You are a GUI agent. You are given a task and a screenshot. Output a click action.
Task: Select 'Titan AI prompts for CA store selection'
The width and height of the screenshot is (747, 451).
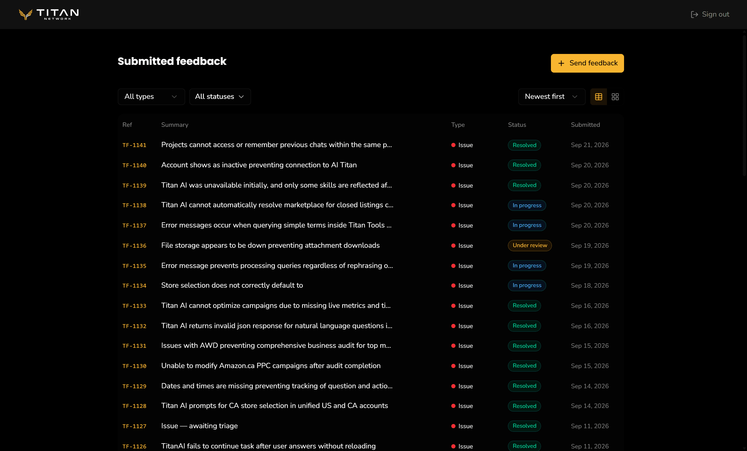click(274, 406)
